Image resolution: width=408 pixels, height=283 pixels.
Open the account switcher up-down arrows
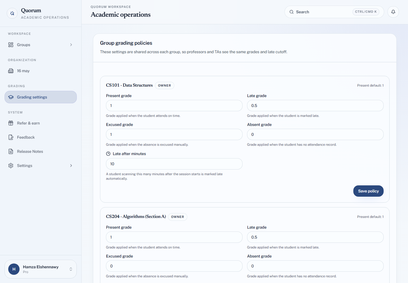71,269
